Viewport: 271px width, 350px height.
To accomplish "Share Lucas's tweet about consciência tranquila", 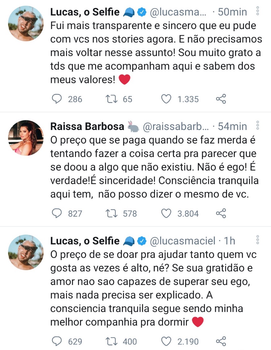I will tap(221, 341).
